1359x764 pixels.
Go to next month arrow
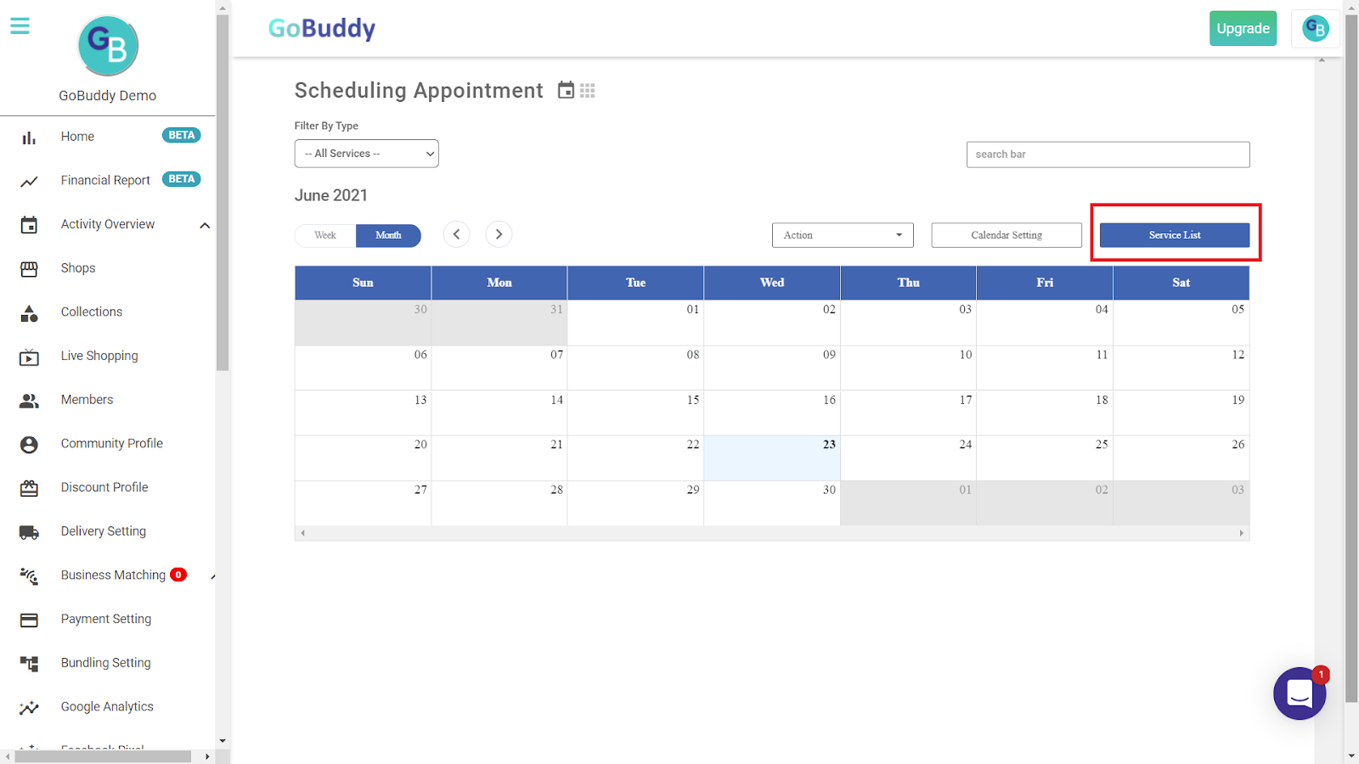point(499,234)
